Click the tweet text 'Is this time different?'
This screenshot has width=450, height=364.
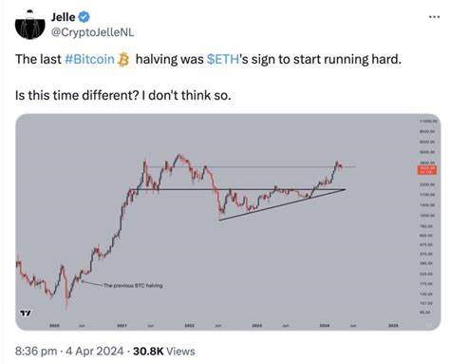(x=77, y=95)
